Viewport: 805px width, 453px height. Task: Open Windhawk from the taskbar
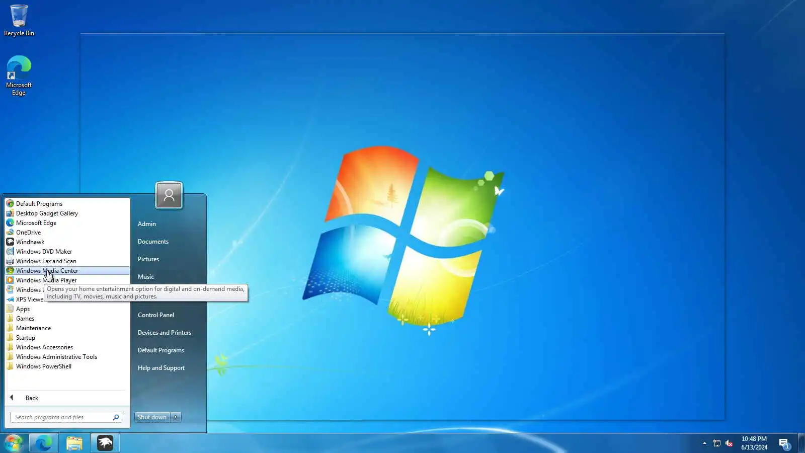click(105, 443)
